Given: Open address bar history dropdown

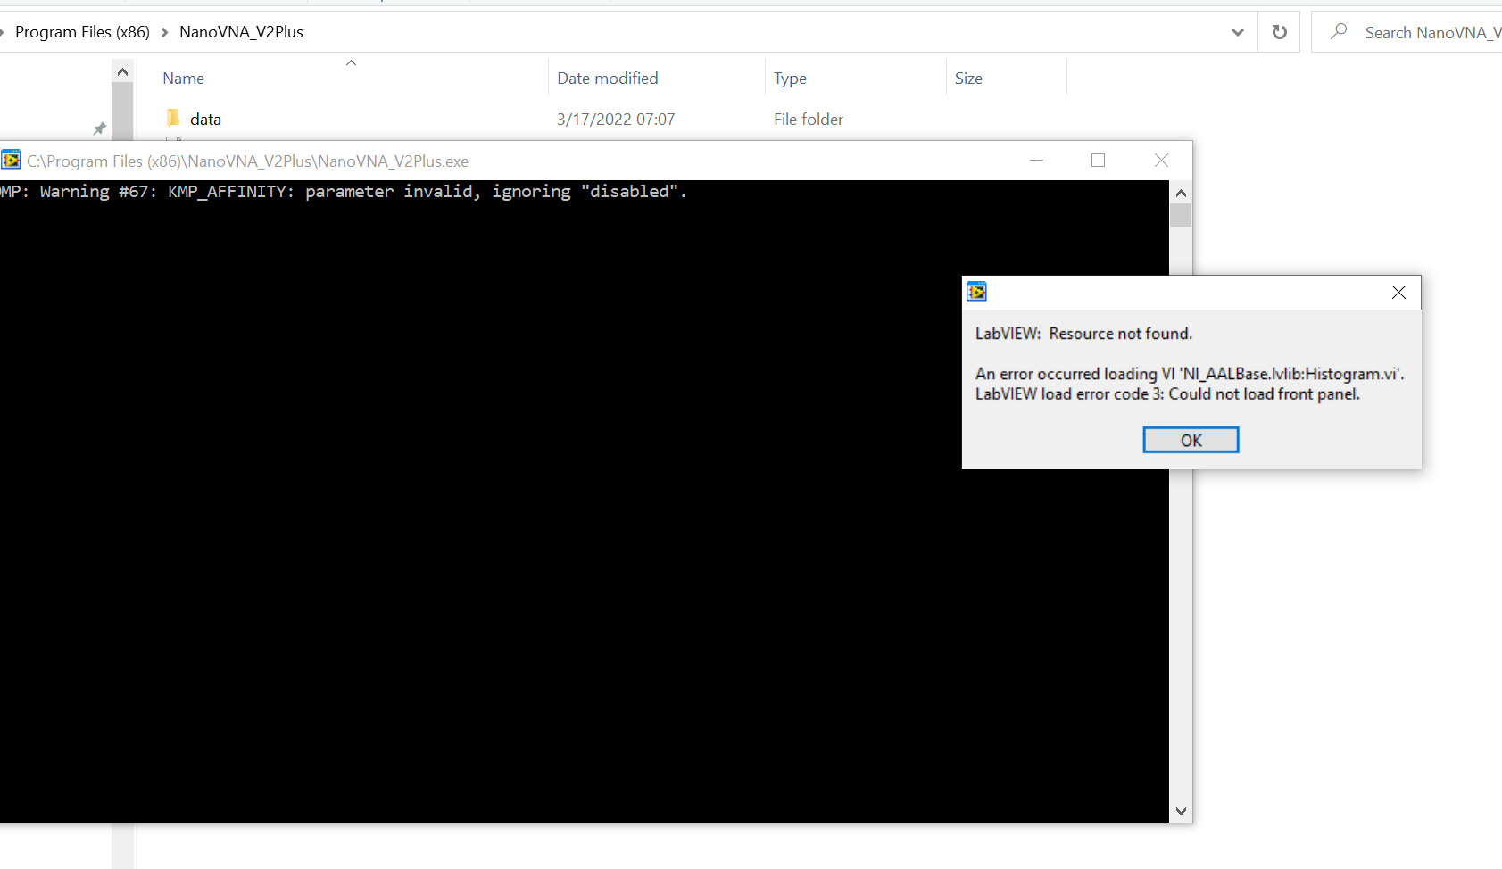Looking at the screenshot, I should tap(1238, 32).
